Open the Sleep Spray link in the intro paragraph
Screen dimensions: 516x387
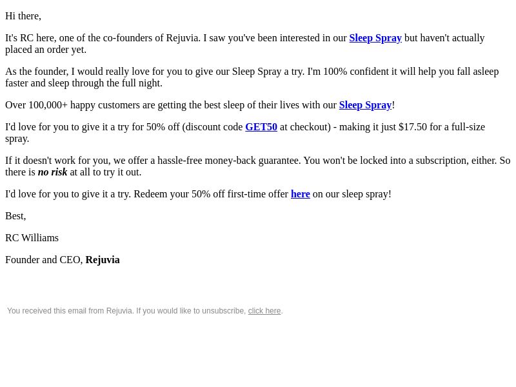pyautogui.click(x=375, y=38)
